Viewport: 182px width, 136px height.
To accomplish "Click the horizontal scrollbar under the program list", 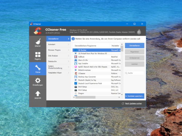I will click(96, 97).
